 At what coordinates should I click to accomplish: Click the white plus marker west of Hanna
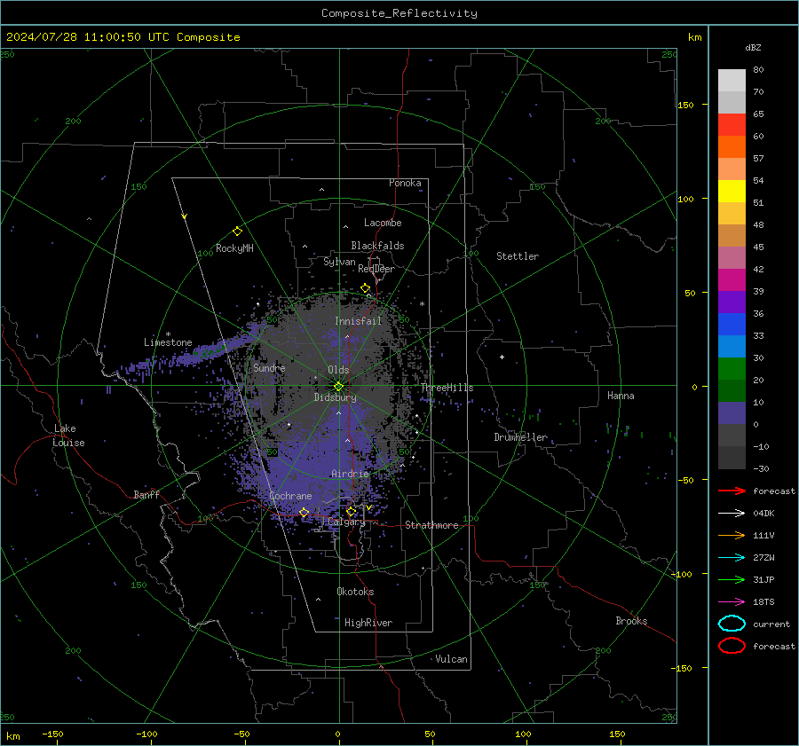click(x=502, y=357)
